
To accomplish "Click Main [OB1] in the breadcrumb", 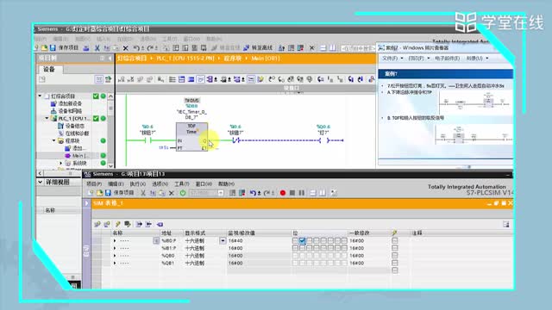I will click(x=266, y=59).
